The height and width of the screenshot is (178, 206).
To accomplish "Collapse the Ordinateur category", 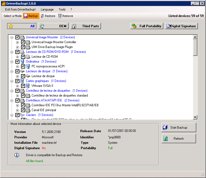I will pos(12,62).
